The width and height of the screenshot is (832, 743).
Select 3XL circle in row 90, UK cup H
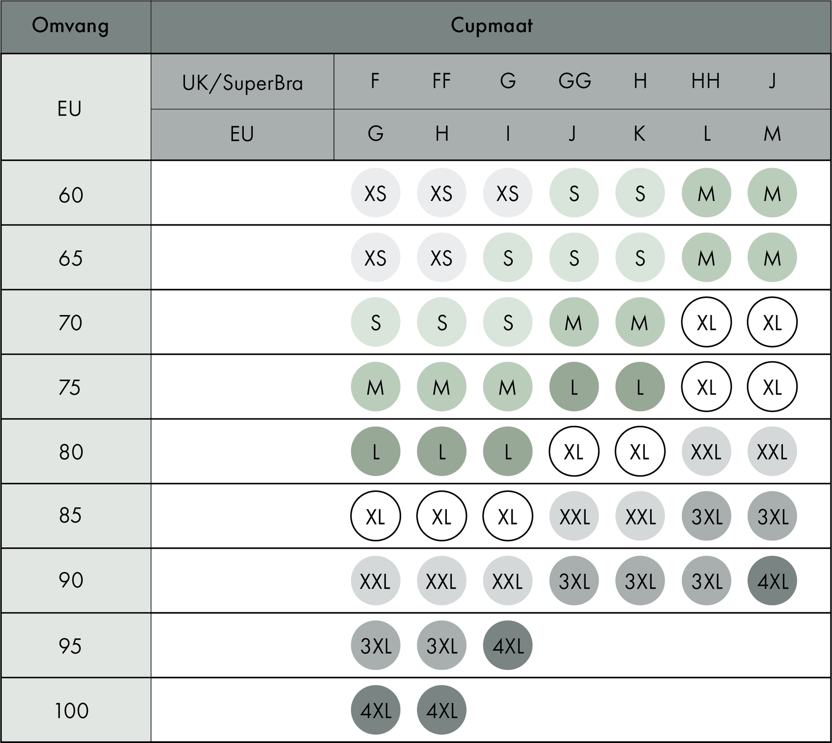[640, 581]
